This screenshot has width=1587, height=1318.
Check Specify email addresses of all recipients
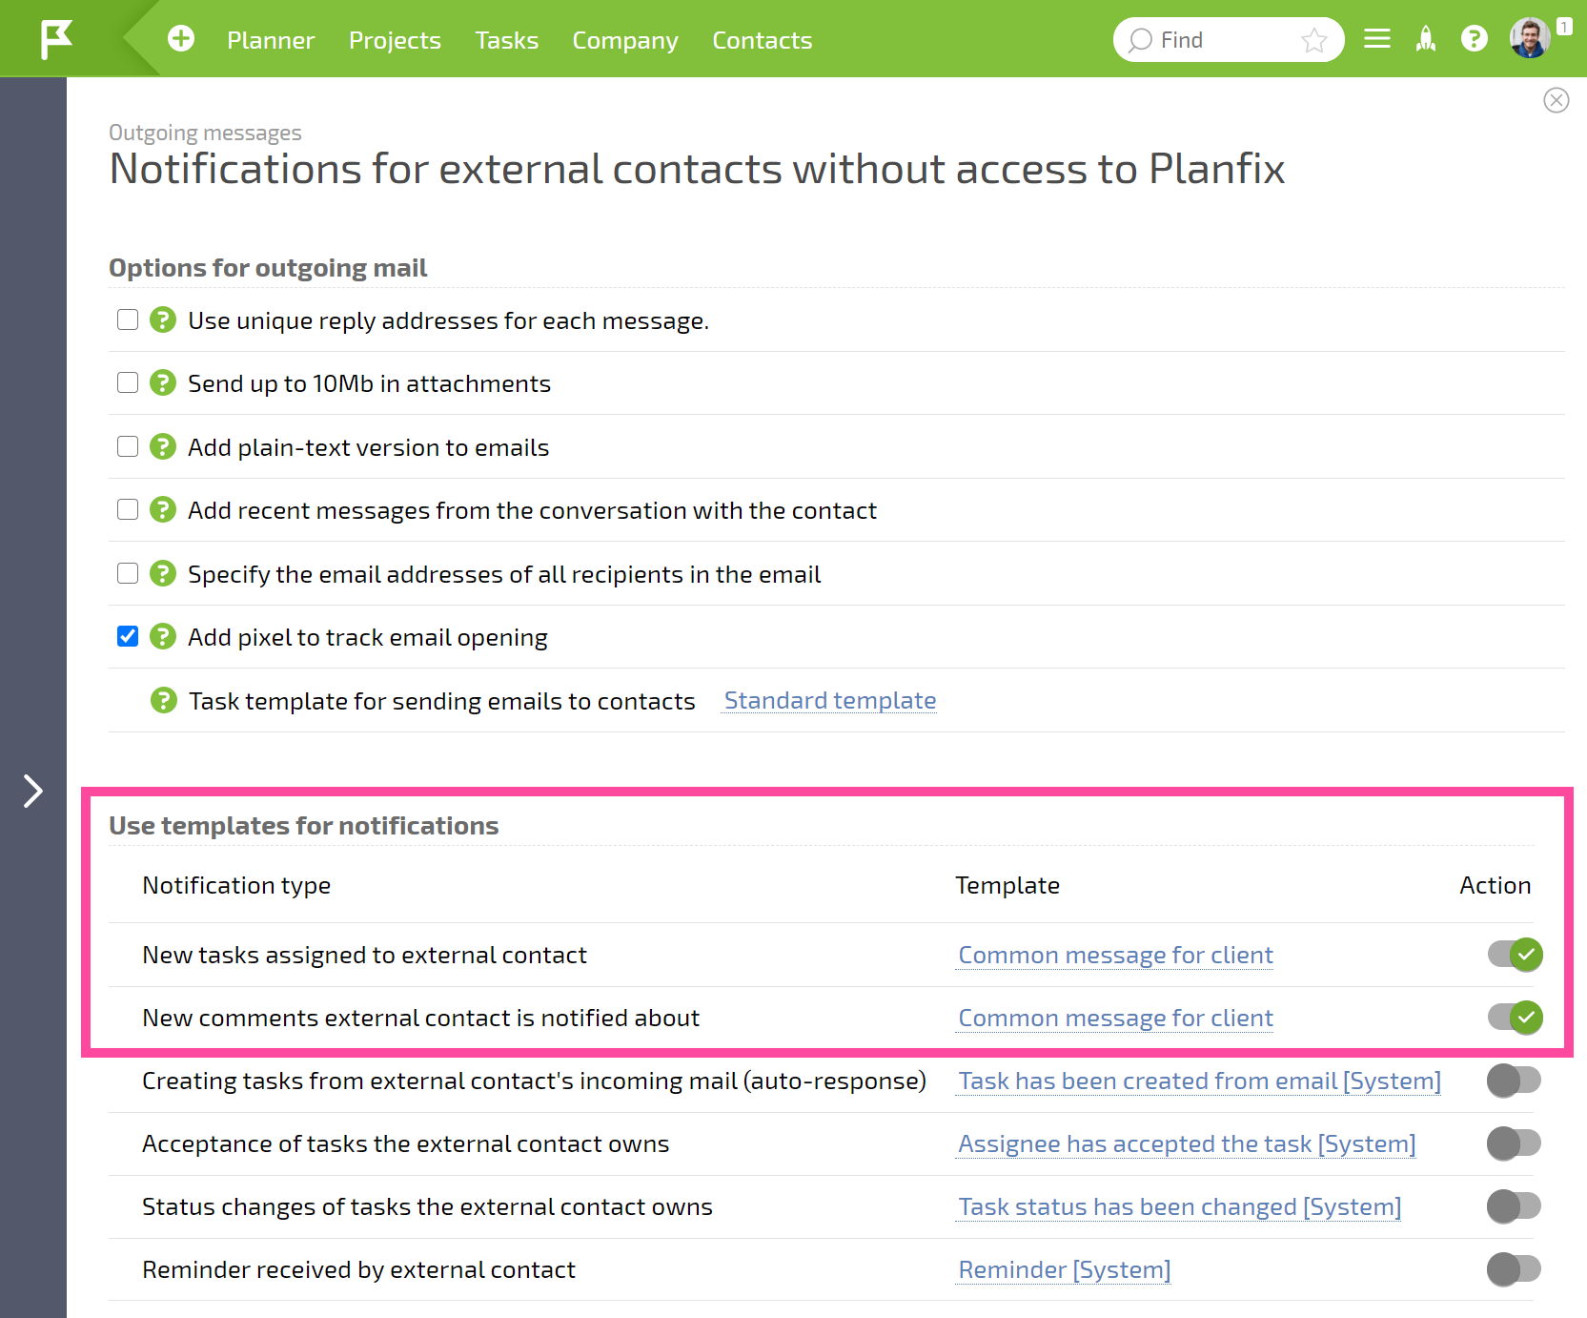pos(128,573)
